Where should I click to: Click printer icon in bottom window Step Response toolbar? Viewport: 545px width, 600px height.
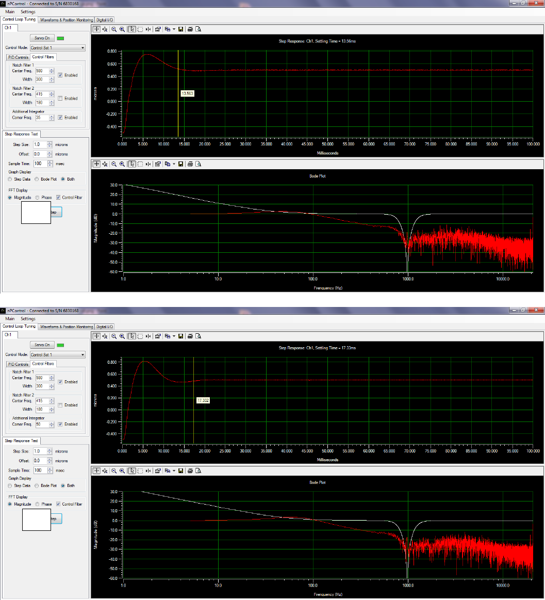click(190, 336)
